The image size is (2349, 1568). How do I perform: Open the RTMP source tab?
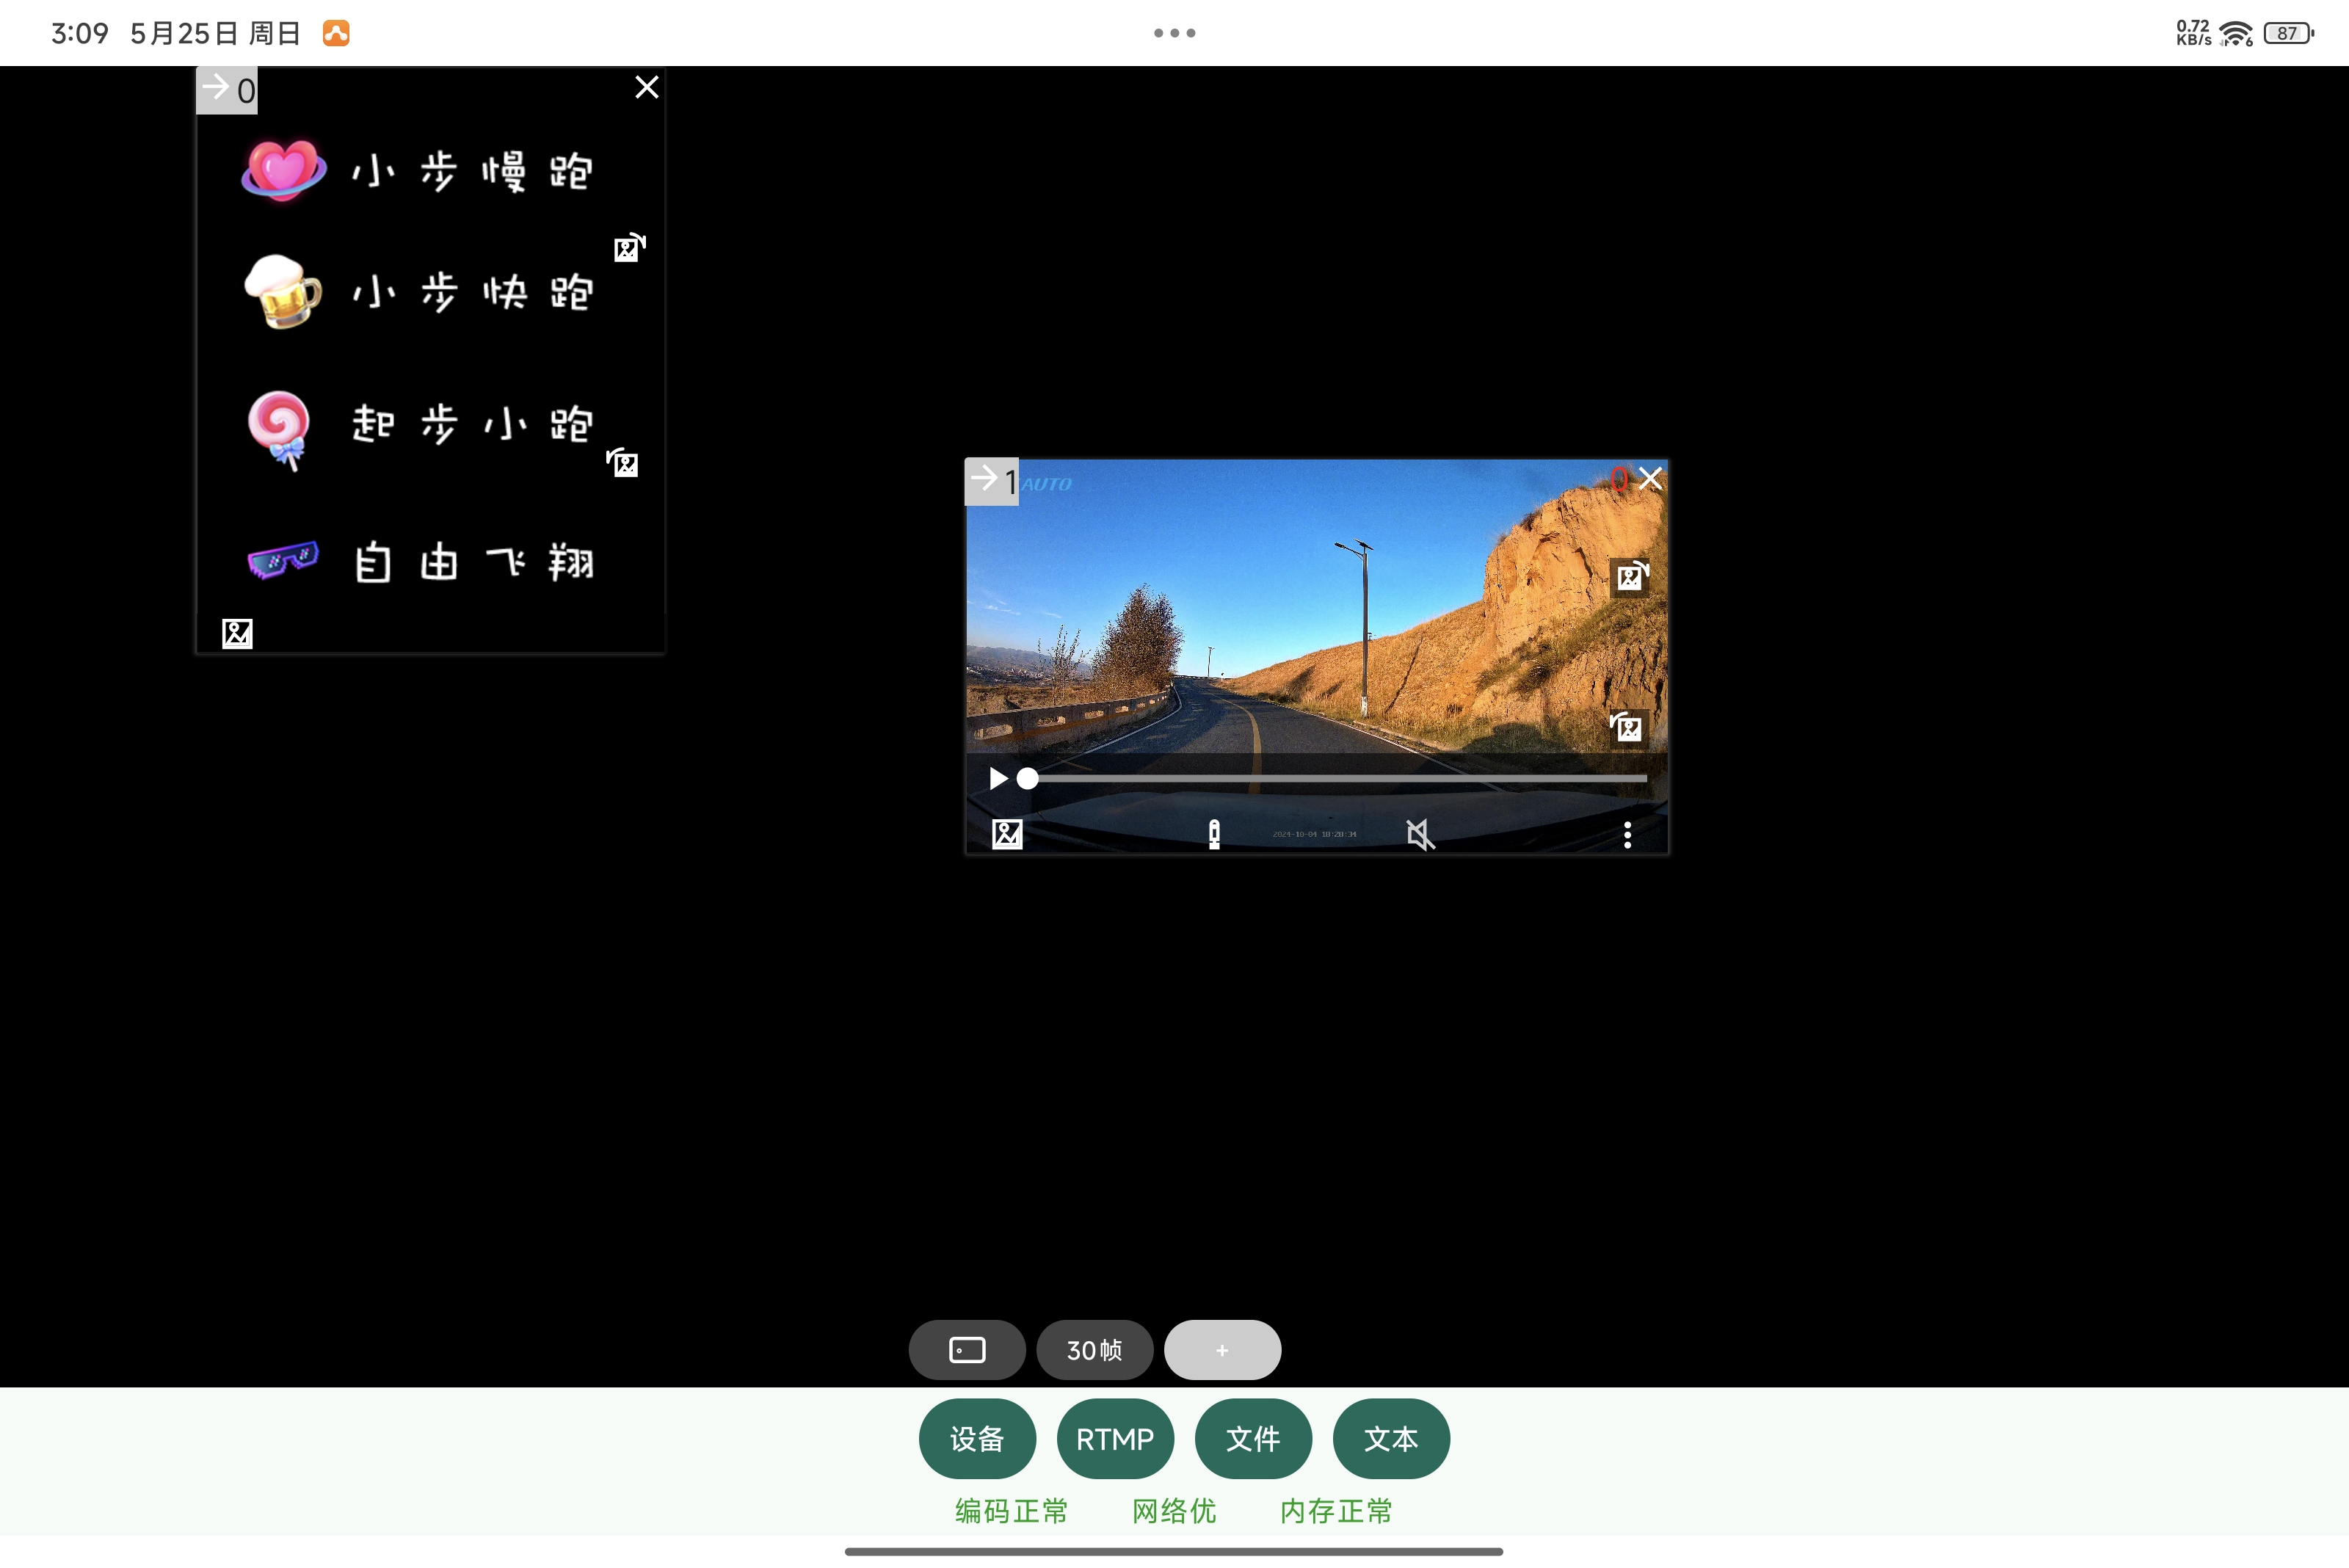(x=1115, y=1438)
